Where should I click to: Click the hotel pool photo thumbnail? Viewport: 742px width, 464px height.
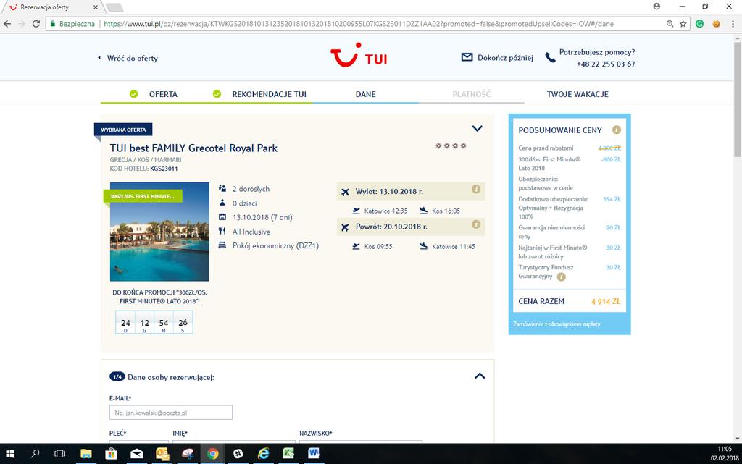159,232
